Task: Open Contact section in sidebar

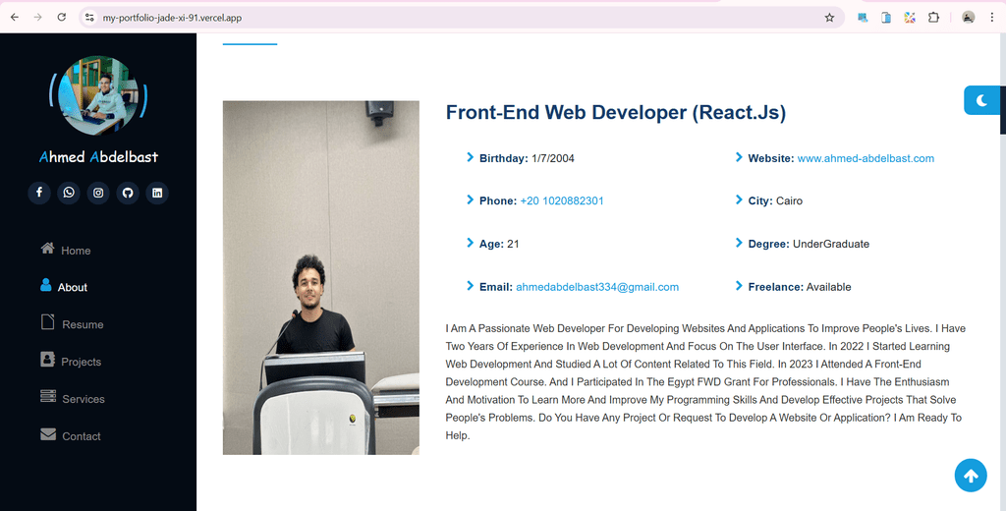Action: click(71, 435)
